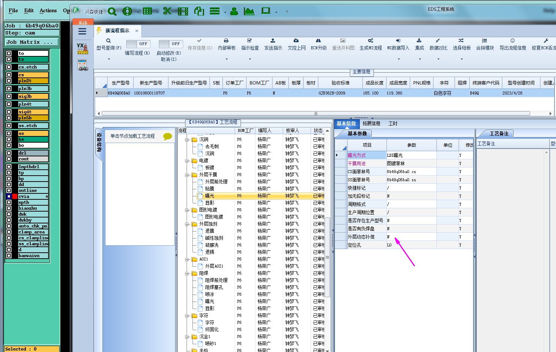Open the Edit menu
This screenshot has height=352, width=556.
pos(29,10)
